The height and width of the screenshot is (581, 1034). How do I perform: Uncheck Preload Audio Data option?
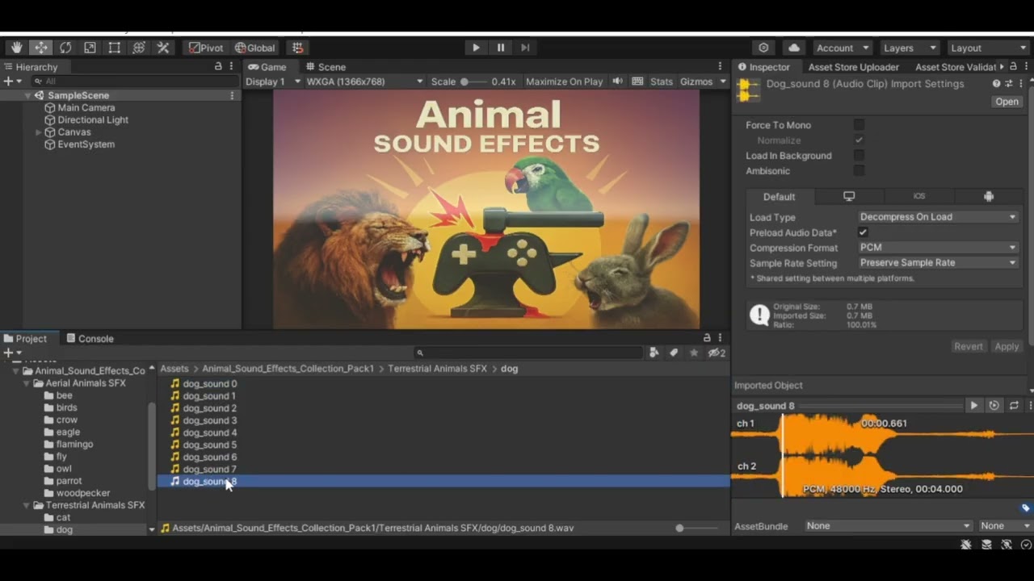point(863,232)
